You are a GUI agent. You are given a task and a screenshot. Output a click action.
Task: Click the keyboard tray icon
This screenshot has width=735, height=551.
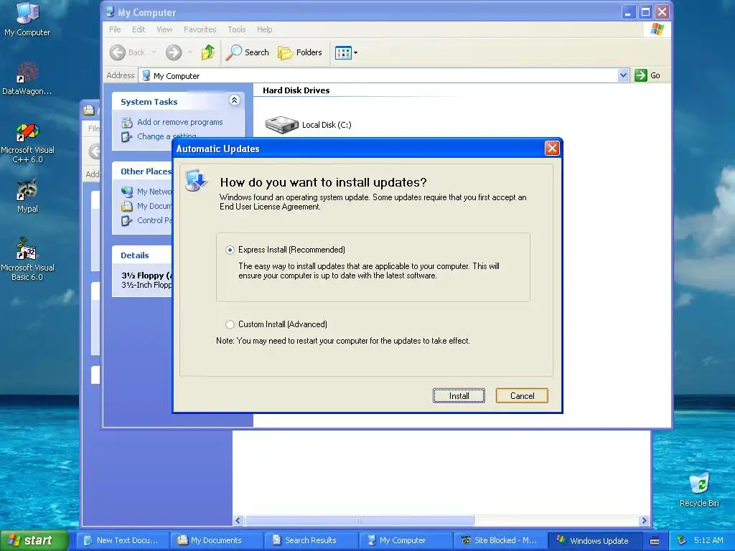coord(655,541)
